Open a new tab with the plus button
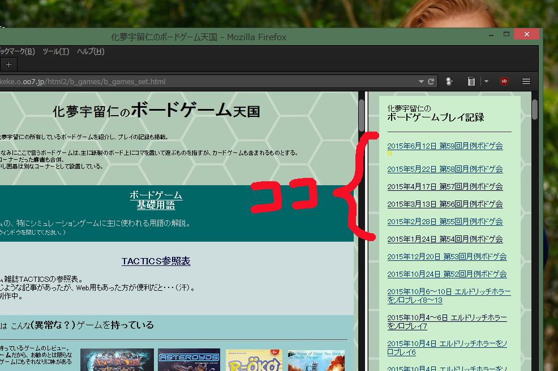 [x=9, y=65]
